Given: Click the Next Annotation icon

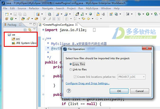Looking at the screenshot, I should pyautogui.click(x=66, y=19).
